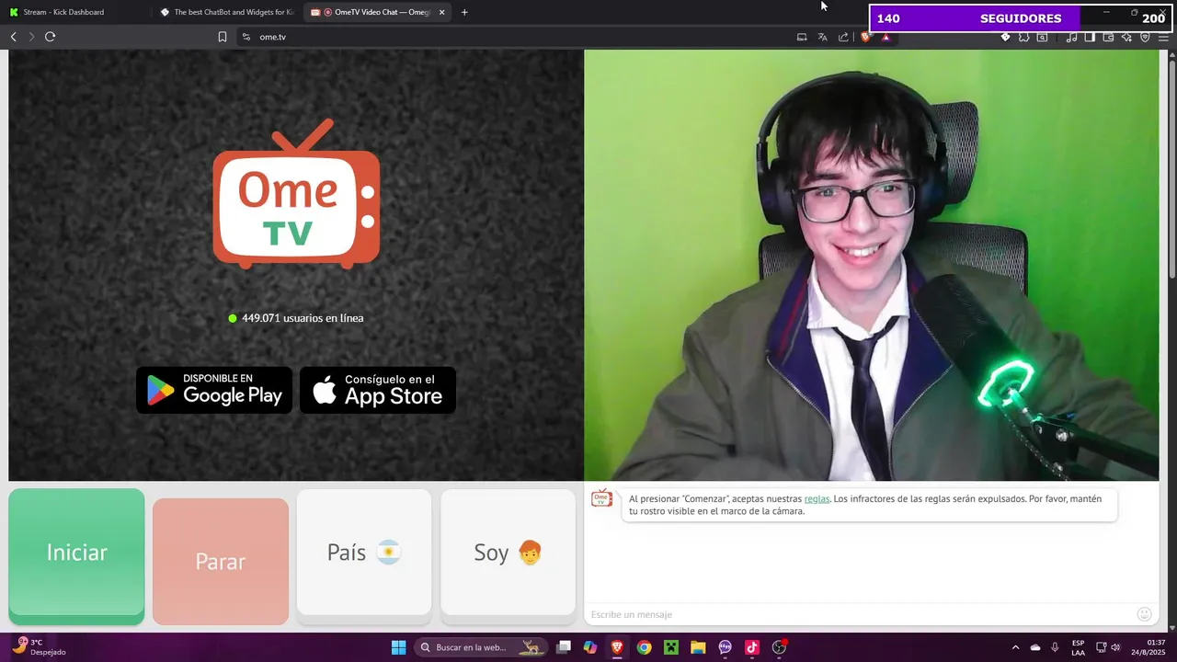Open the Brave VPN shield icon
The height and width of the screenshot is (662, 1177).
(x=1145, y=37)
